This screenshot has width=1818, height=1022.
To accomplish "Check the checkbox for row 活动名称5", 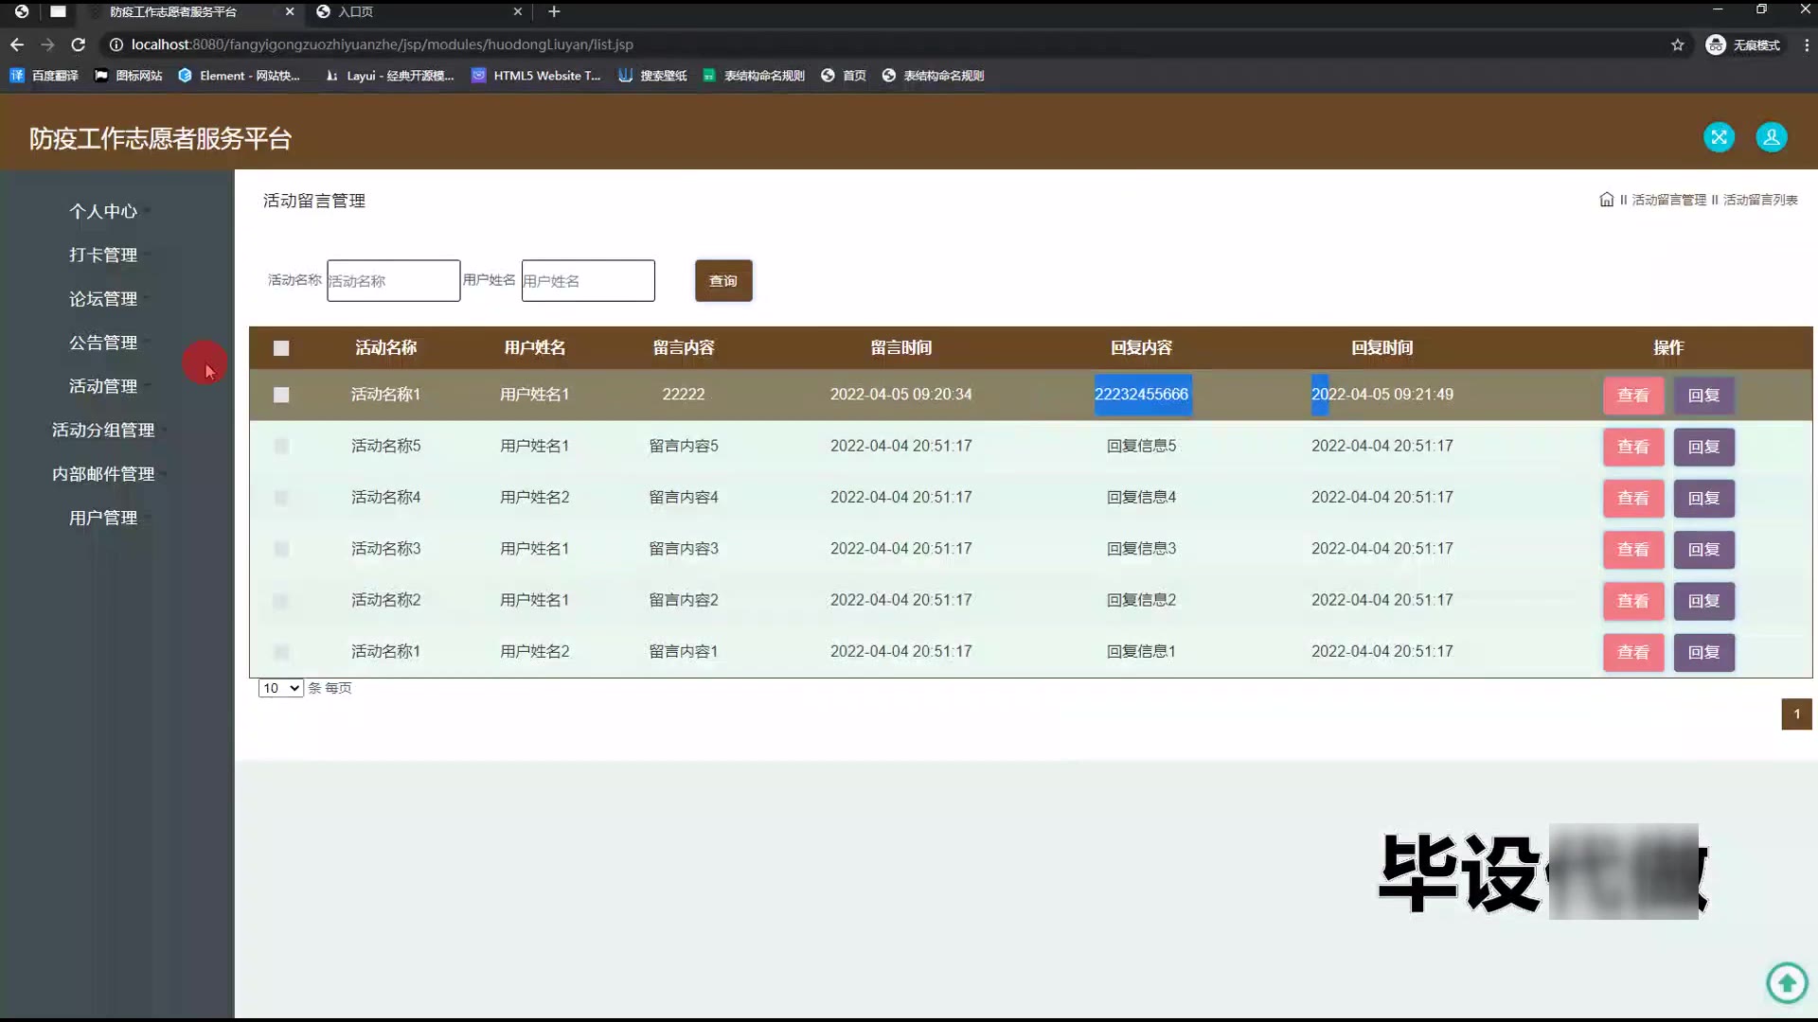I will click(281, 446).
